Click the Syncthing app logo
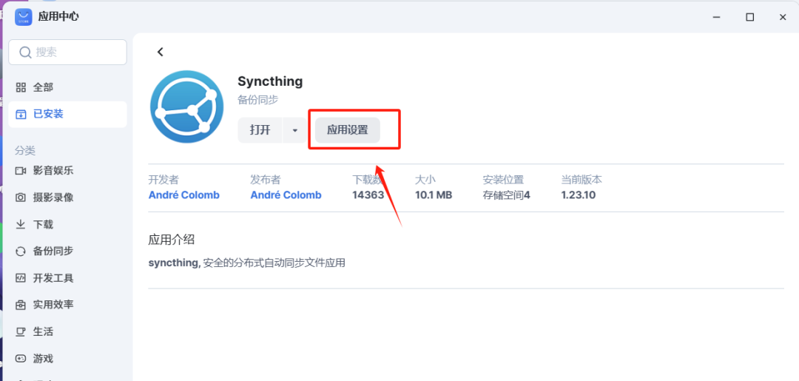Viewport: 799px width, 381px height. [187, 107]
